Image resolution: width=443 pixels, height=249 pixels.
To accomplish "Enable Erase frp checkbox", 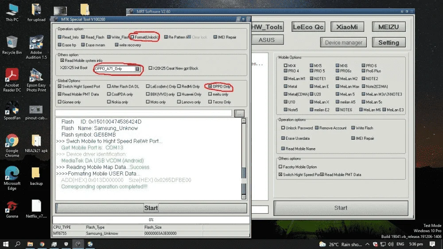I will coord(60,45).
